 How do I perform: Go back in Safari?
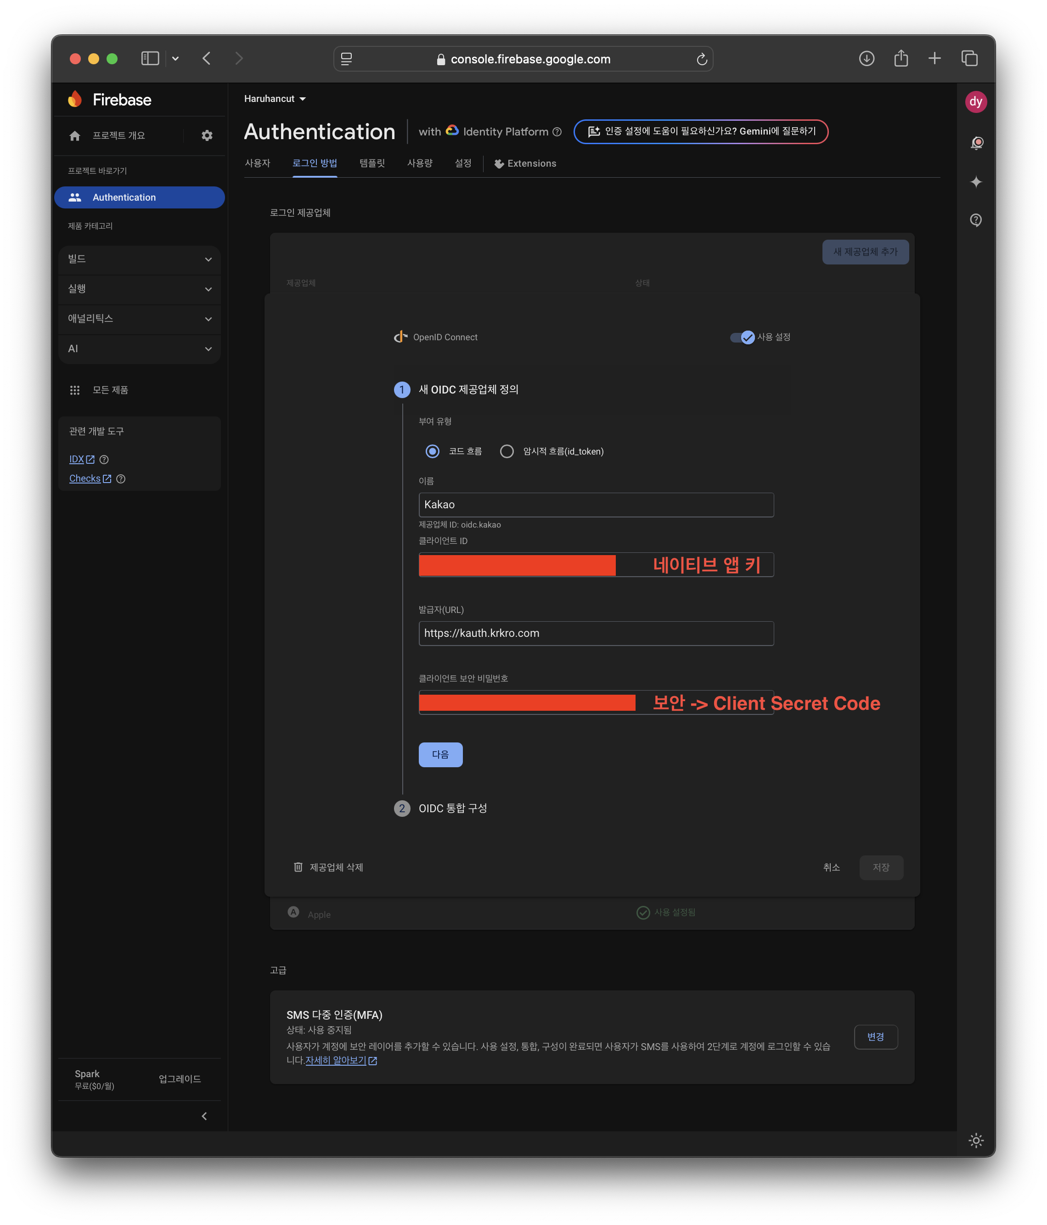point(206,58)
